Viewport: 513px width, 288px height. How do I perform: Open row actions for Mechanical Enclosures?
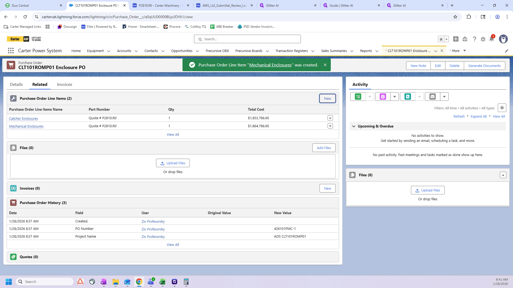point(330,126)
